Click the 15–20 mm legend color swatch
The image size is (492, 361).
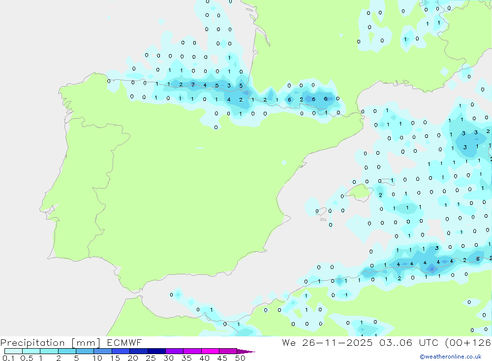coord(121,351)
